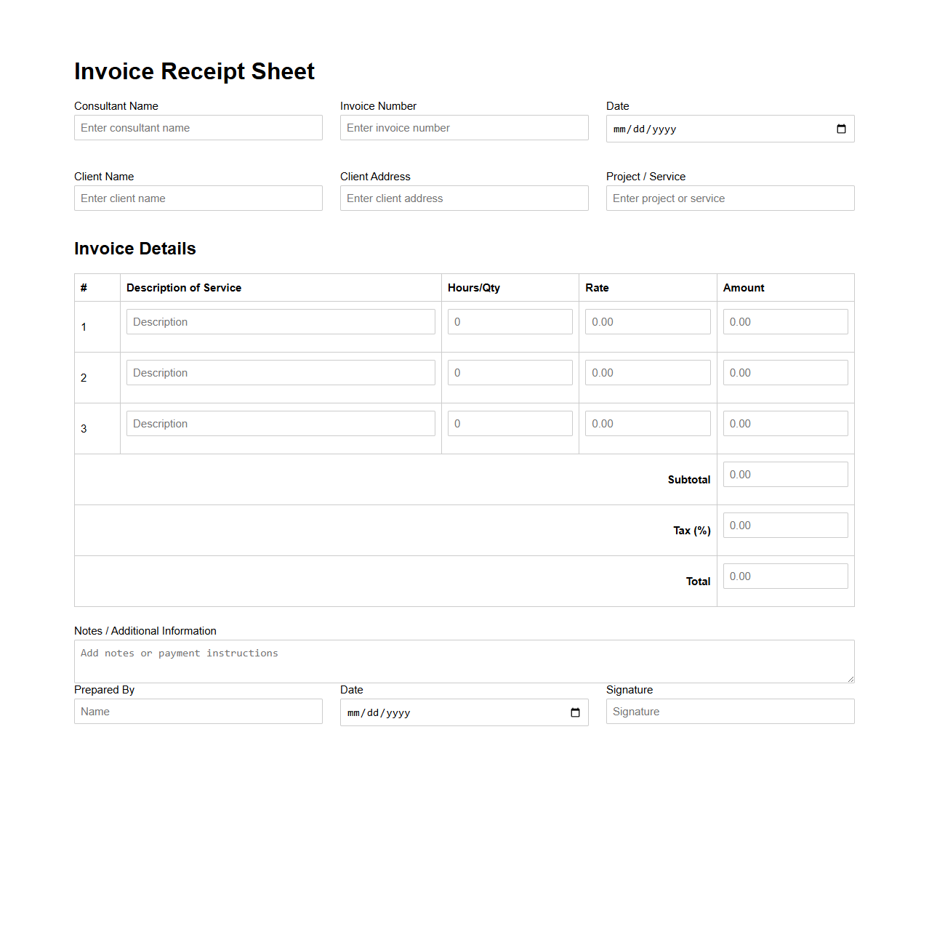Select the Subtotal amount field
Image resolution: width=929 pixels, height=945 pixels.
click(785, 474)
